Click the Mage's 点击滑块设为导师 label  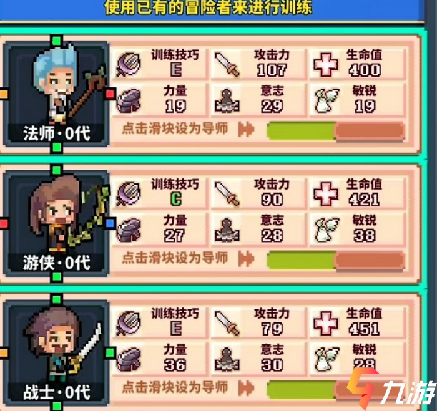pyautogui.click(x=175, y=129)
